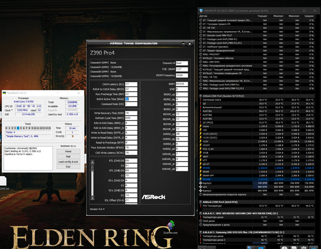Click status icon beside Сбой диска

click(201, 221)
